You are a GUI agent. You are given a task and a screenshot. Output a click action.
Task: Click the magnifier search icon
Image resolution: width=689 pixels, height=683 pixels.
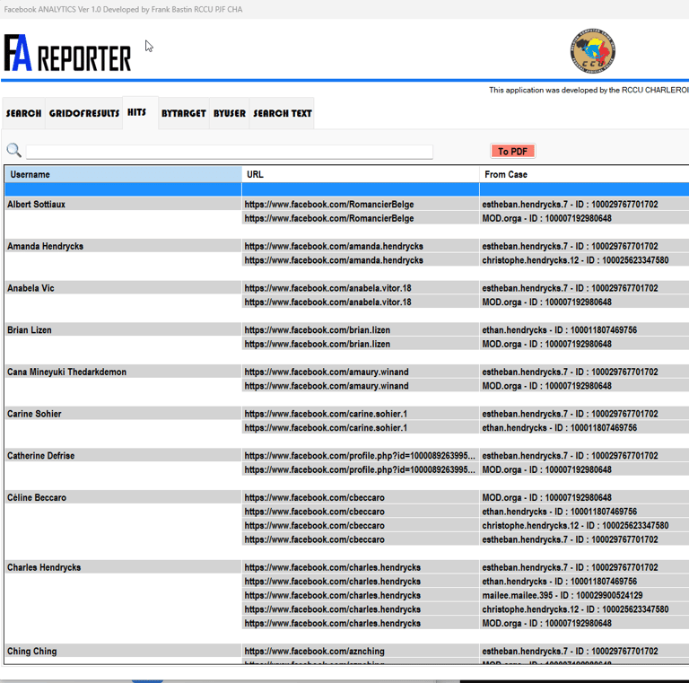point(14,151)
